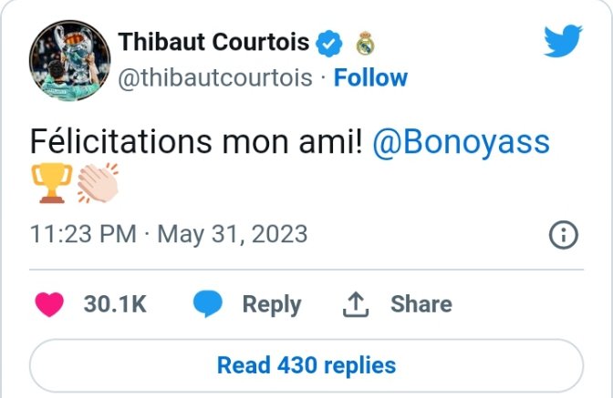Open the tweet info icon
The width and height of the screenshot is (613, 398).
point(564,234)
